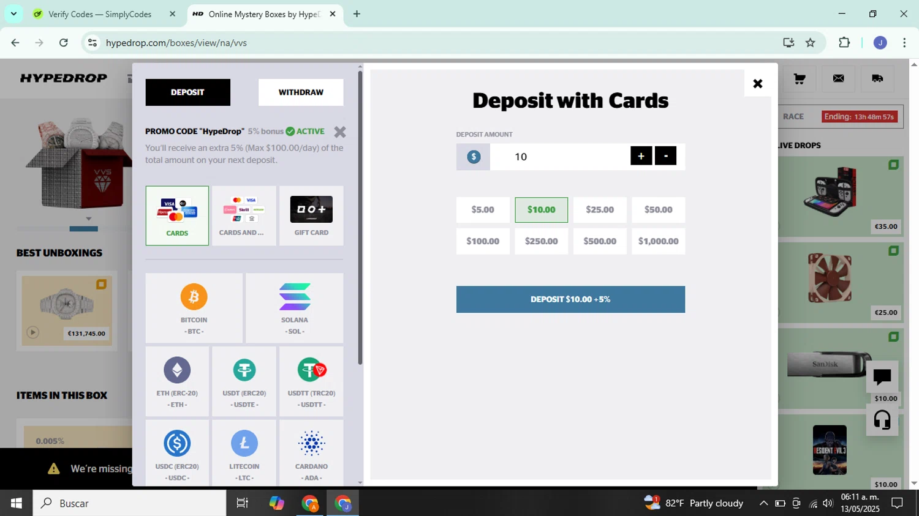The height and width of the screenshot is (516, 919).
Task: Switch to the Withdraw tab
Action: coord(301,92)
